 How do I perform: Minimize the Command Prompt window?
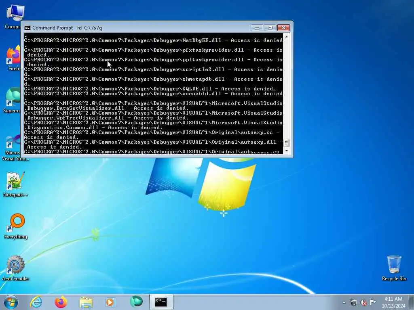(257, 27)
